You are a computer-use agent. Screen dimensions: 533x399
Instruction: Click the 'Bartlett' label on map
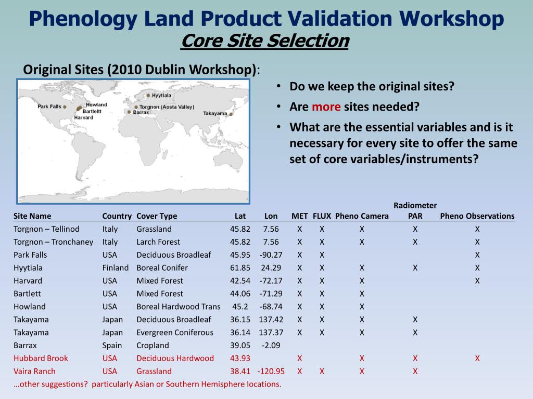92,111
